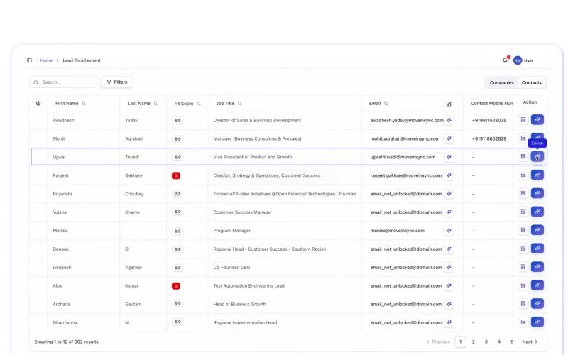
Task: Unlock email for Archana via sparkle icon
Action: tap(449, 305)
